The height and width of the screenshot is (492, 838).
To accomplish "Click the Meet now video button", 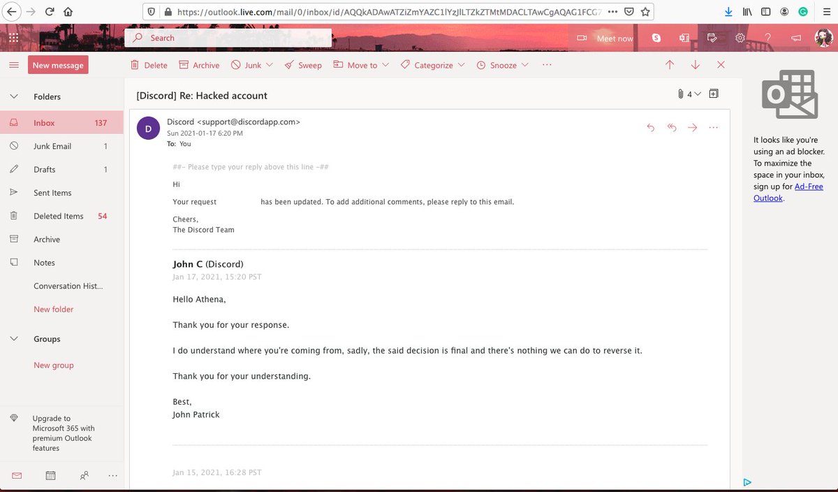I will tap(605, 38).
